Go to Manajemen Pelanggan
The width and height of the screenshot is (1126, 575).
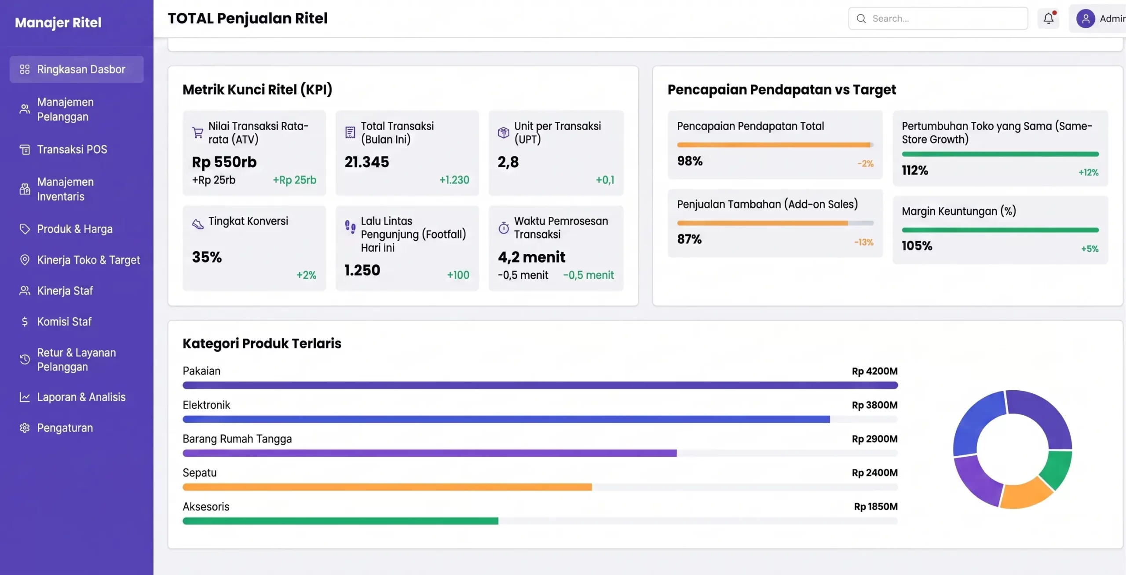[x=77, y=109]
